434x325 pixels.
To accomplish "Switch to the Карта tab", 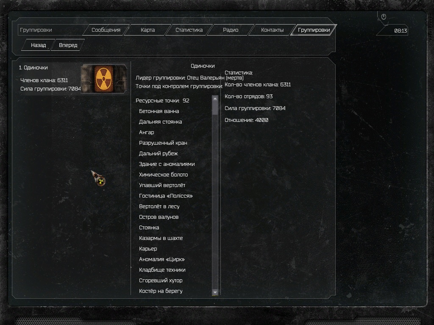I will coord(147,30).
